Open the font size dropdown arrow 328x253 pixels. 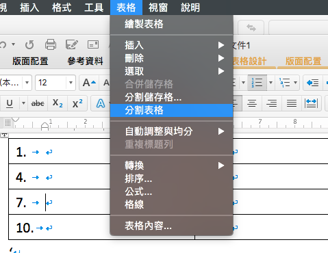click(x=71, y=83)
